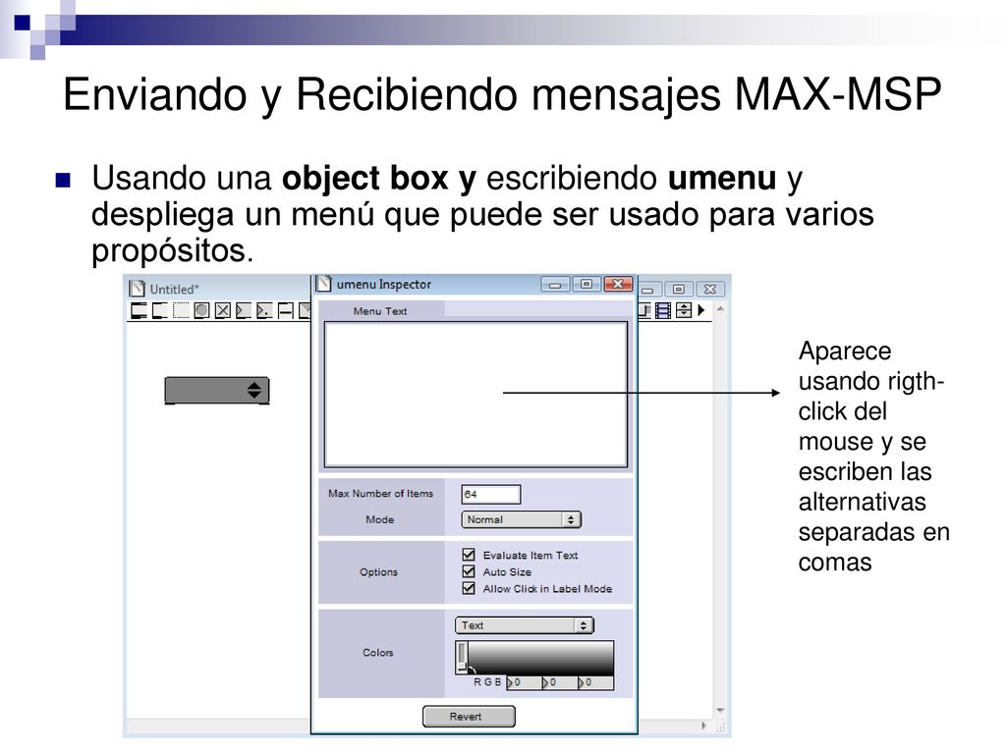Open the Mode dropdown showing Normal
The image size is (1006, 754).
point(521,519)
